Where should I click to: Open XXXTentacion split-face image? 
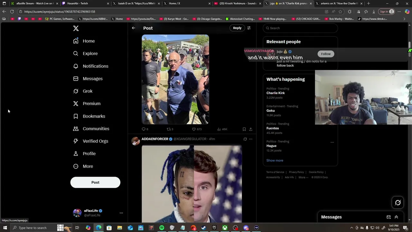[x=192, y=184]
